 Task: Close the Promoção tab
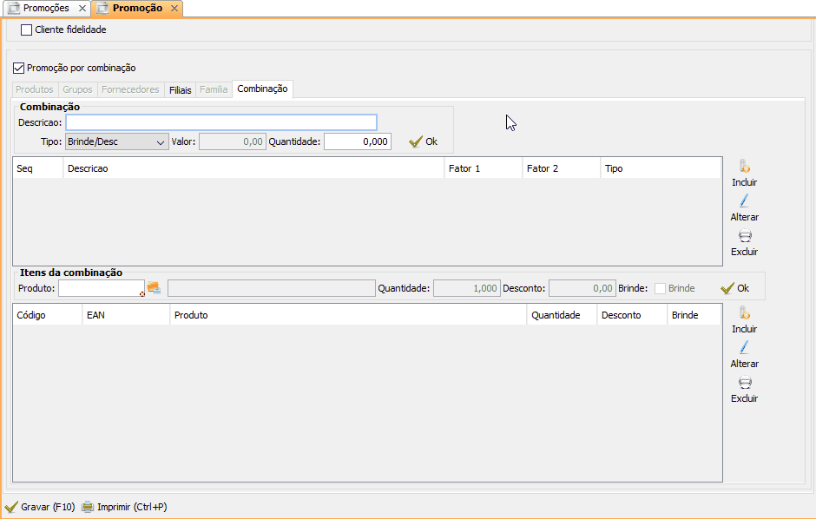click(173, 8)
